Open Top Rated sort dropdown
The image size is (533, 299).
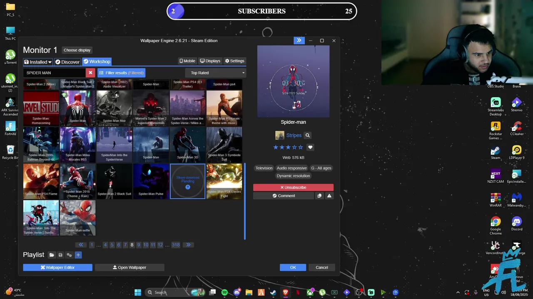point(216,73)
